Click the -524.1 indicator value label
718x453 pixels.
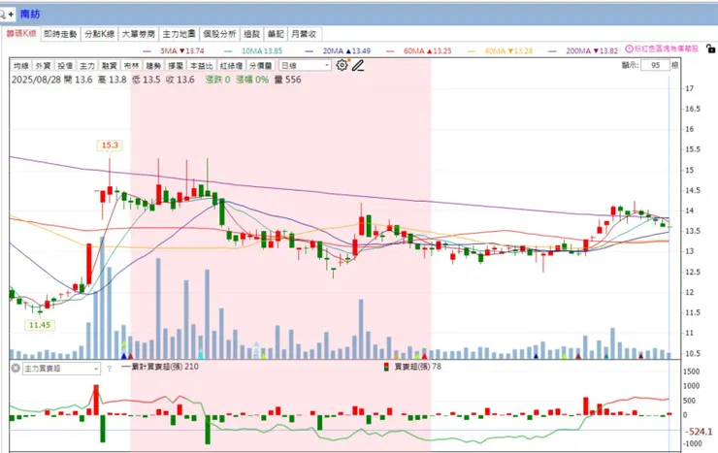coord(699,432)
